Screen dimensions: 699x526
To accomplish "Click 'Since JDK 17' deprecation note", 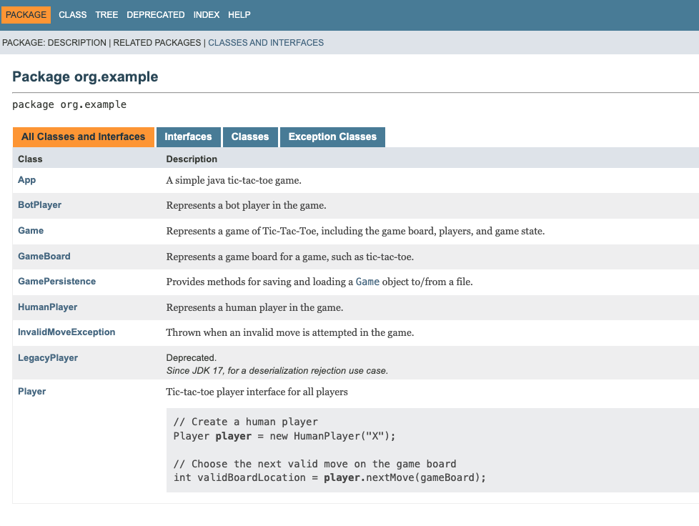I will (277, 371).
